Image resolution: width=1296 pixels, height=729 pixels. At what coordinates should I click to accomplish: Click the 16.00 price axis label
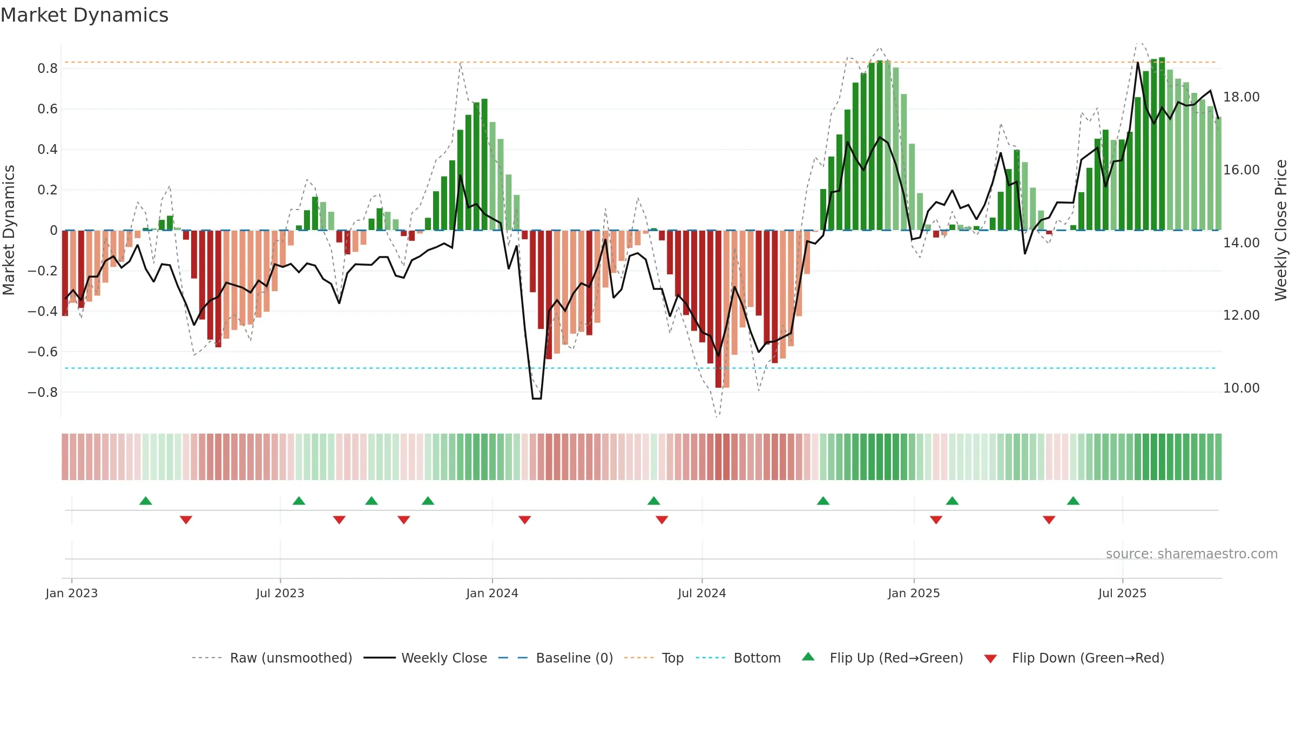[x=1241, y=170]
